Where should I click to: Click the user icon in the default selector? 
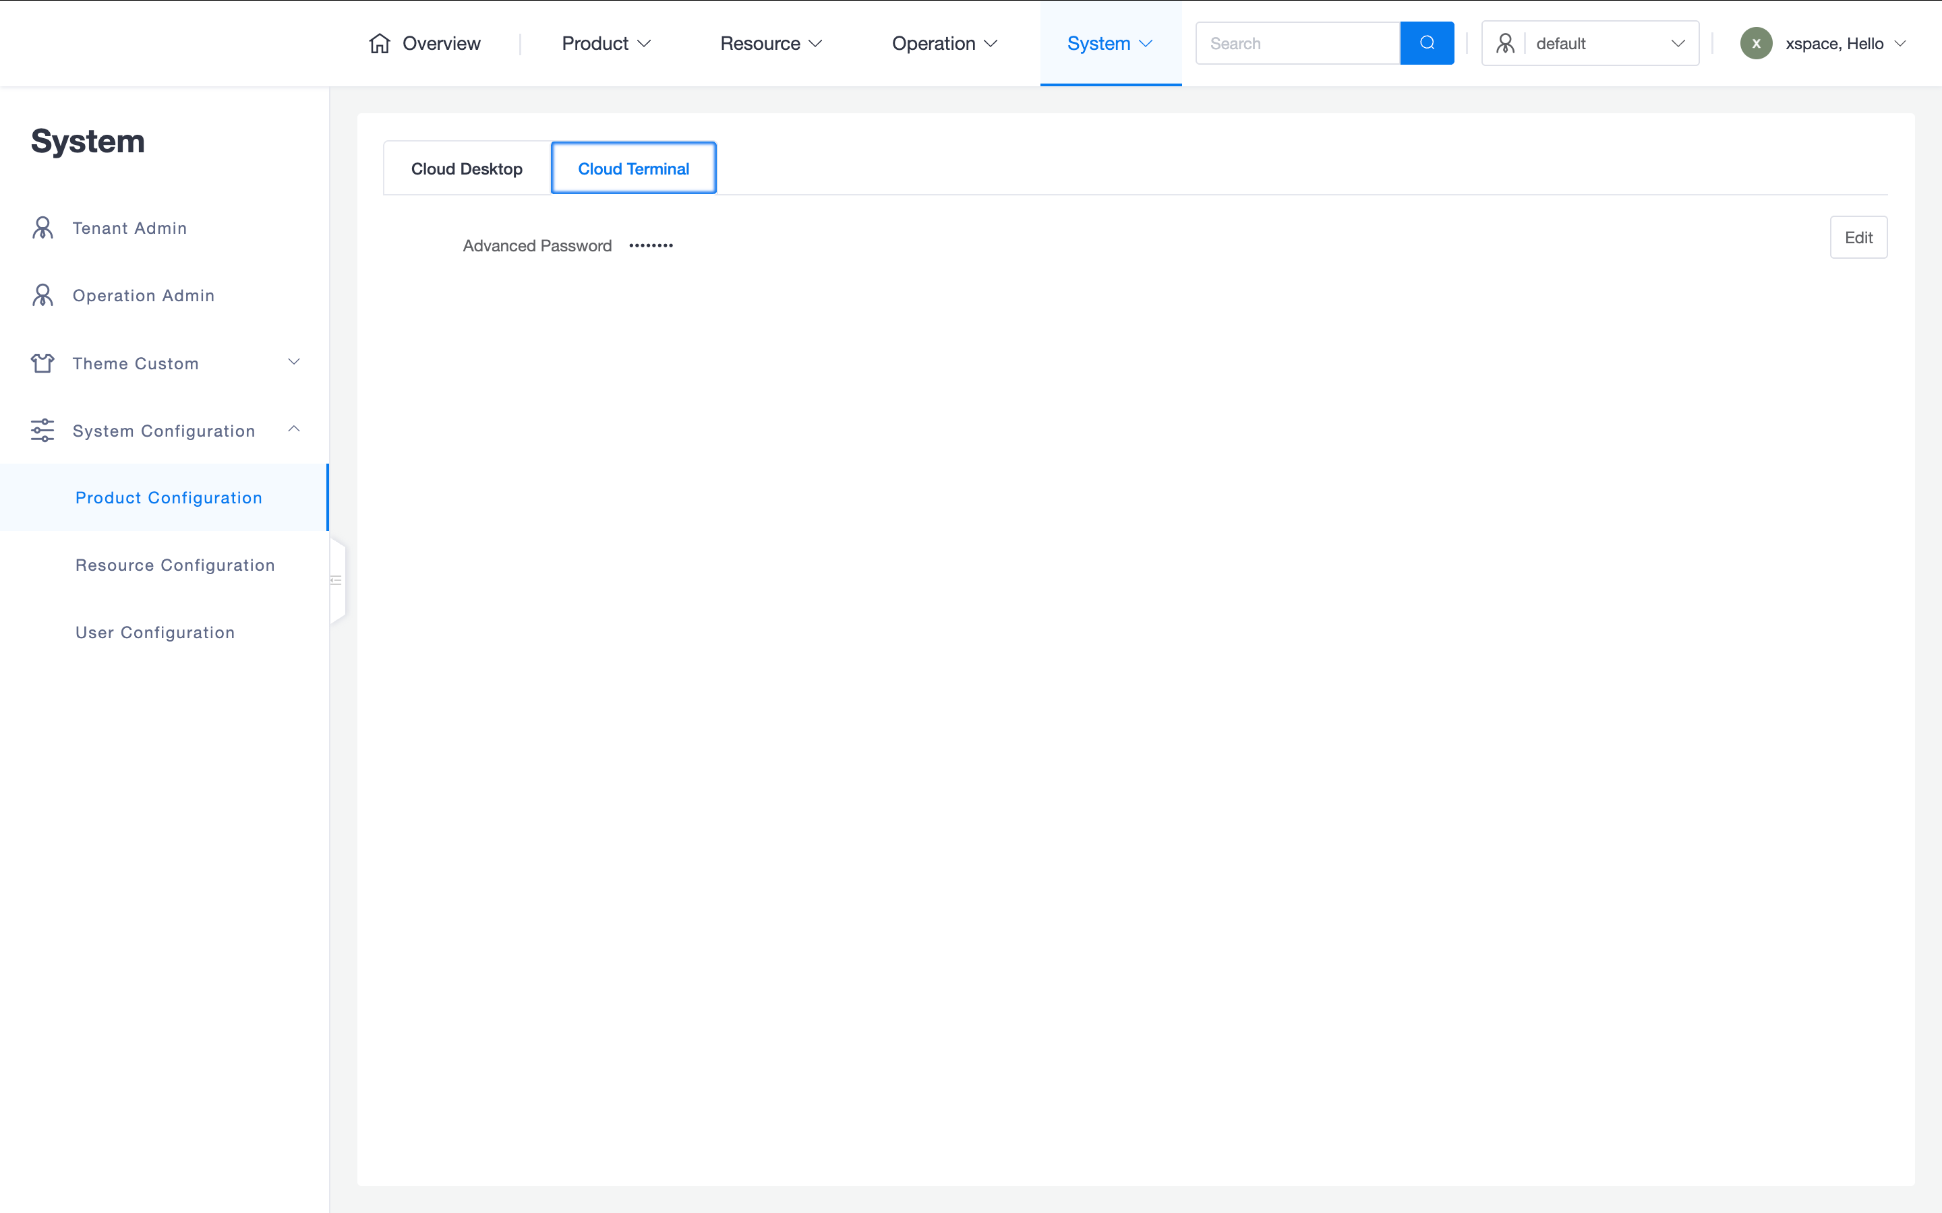(1506, 43)
